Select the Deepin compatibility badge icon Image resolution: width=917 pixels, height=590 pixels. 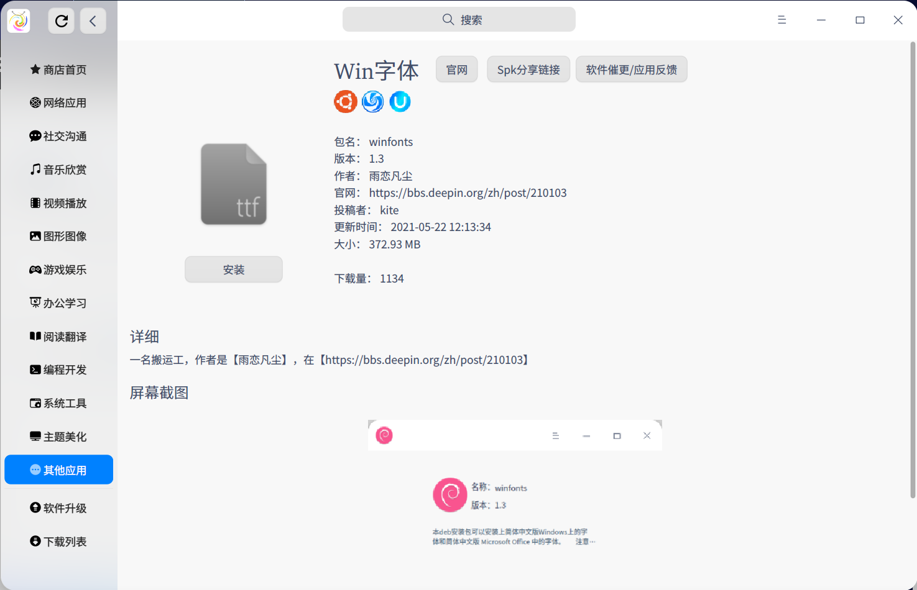coord(372,101)
